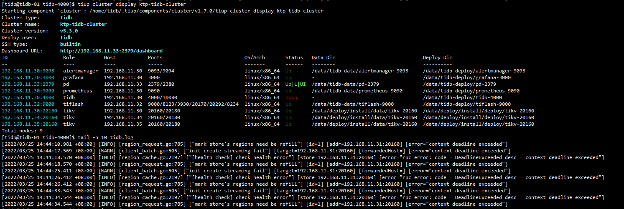Click the tiflash role cell

(73, 104)
